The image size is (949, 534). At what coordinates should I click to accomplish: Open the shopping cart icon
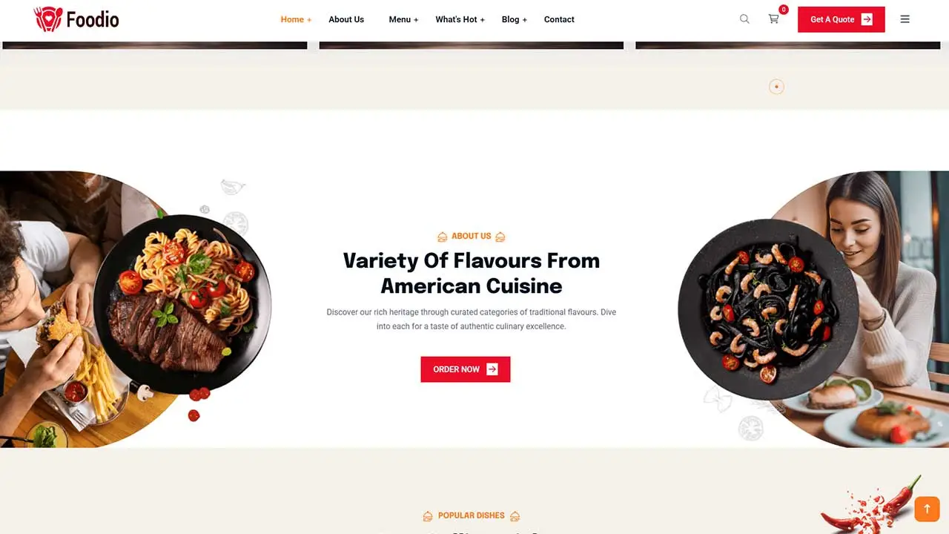tap(773, 19)
